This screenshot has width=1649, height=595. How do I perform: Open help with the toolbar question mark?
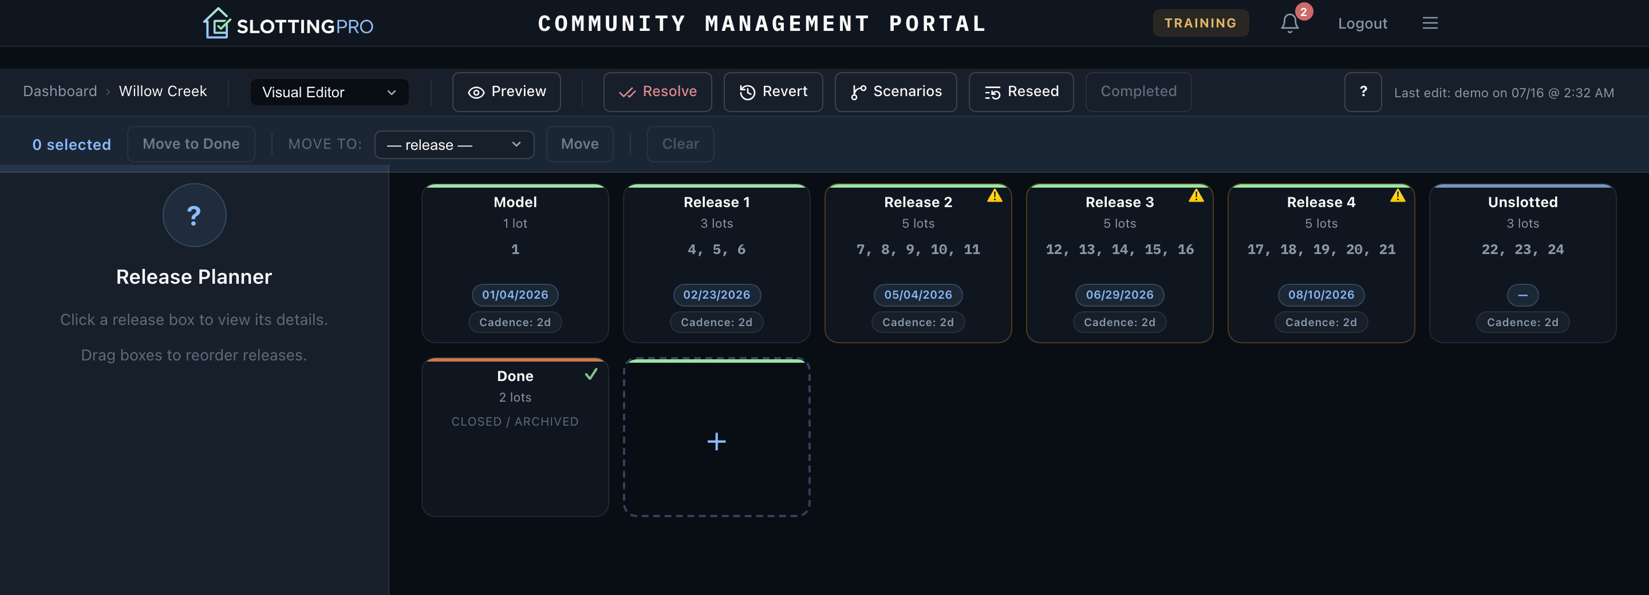coord(1363,92)
